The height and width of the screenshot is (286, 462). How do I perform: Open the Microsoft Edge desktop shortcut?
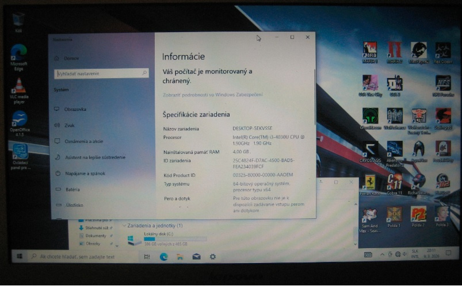coord(19,57)
